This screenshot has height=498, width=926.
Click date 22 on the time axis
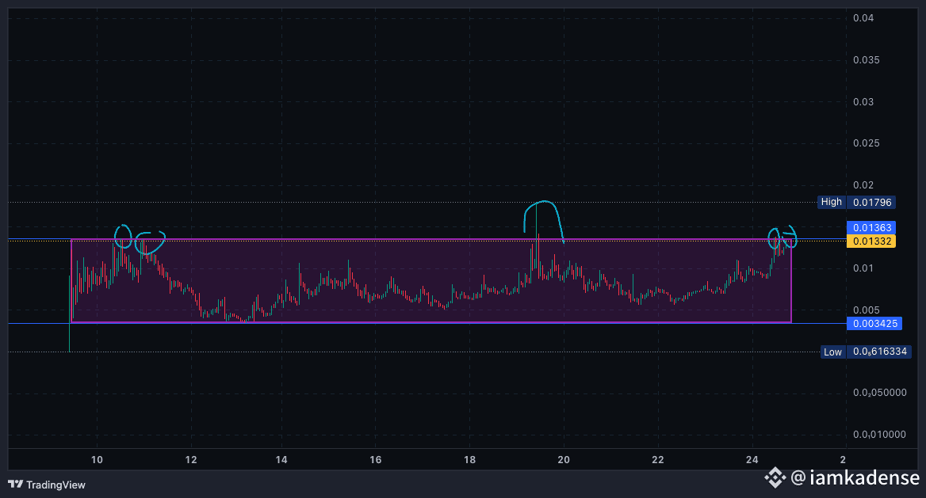pyautogui.click(x=657, y=460)
